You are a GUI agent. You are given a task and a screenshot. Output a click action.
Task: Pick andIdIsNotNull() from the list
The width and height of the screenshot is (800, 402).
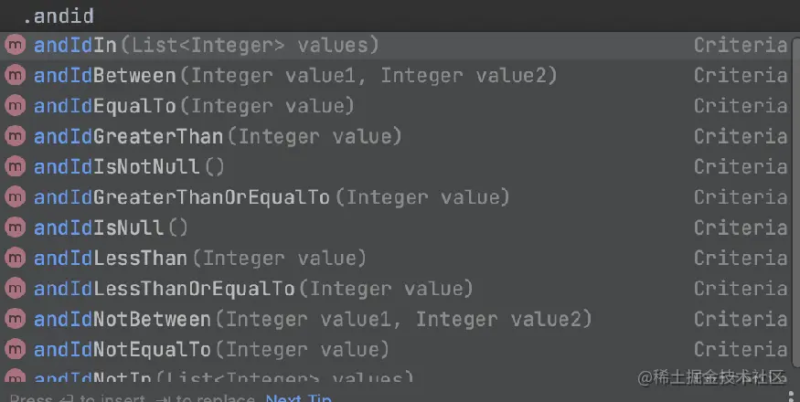(x=128, y=166)
